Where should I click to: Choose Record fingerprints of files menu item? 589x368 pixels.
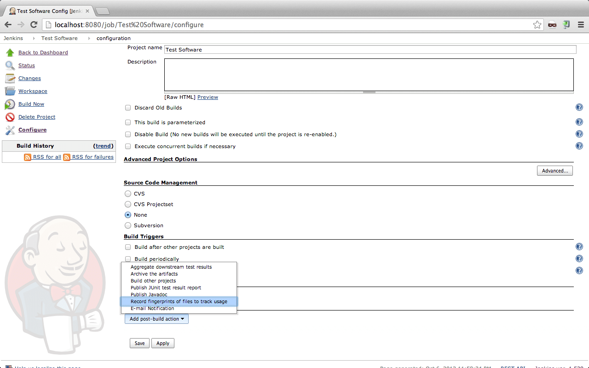click(179, 301)
